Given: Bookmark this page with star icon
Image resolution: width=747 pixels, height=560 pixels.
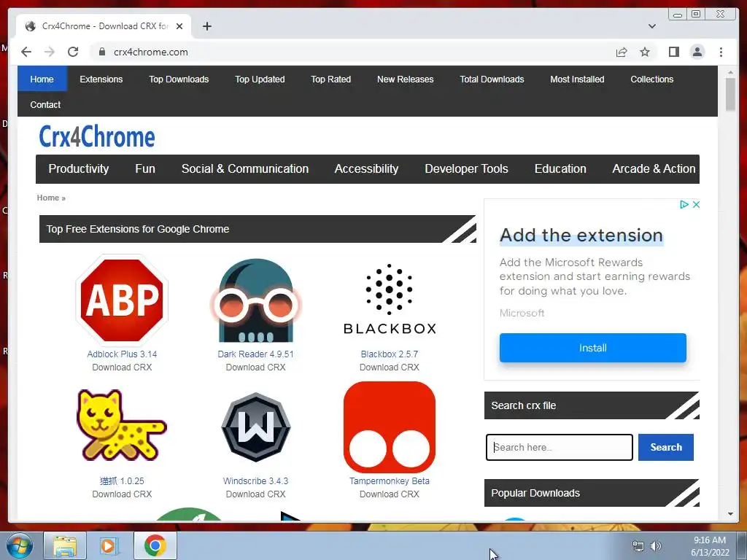Looking at the screenshot, I should pyautogui.click(x=645, y=52).
